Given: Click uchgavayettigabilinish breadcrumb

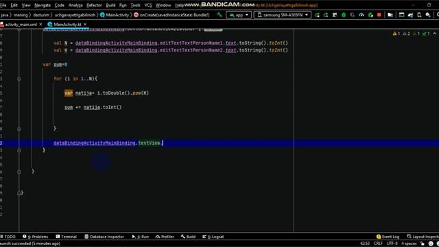Looking at the screenshot, I should pyautogui.click(x=75, y=15).
